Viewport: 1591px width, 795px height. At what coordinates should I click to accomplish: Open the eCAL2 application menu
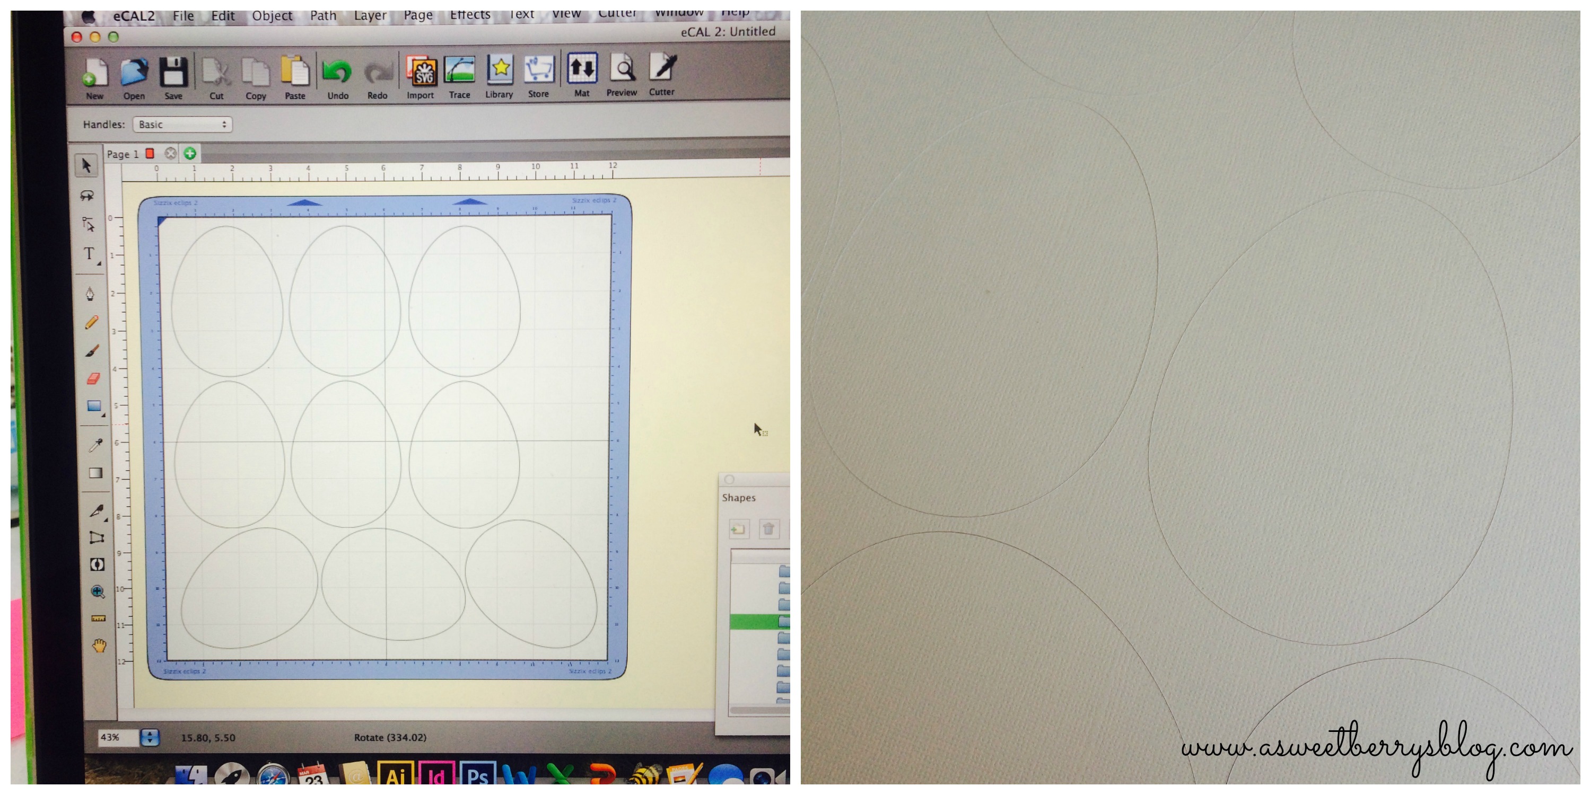coord(134,16)
